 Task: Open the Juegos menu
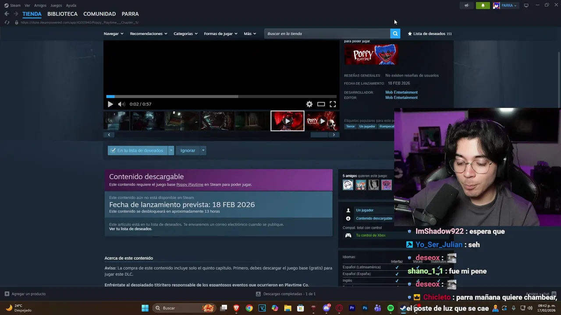(x=56, y=5)
